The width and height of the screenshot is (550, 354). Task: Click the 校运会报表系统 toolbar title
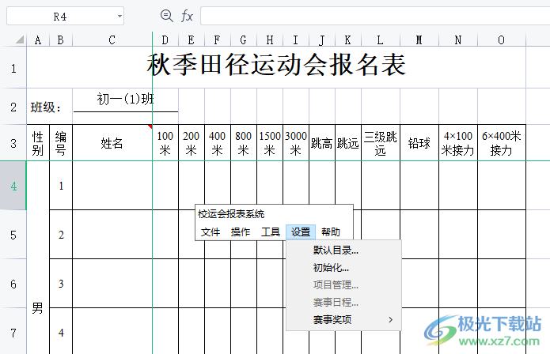(x=231, y=214)
